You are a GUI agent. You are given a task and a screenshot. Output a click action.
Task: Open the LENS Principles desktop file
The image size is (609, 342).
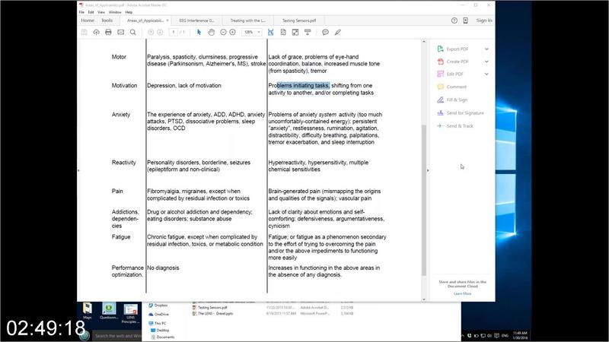130,313
